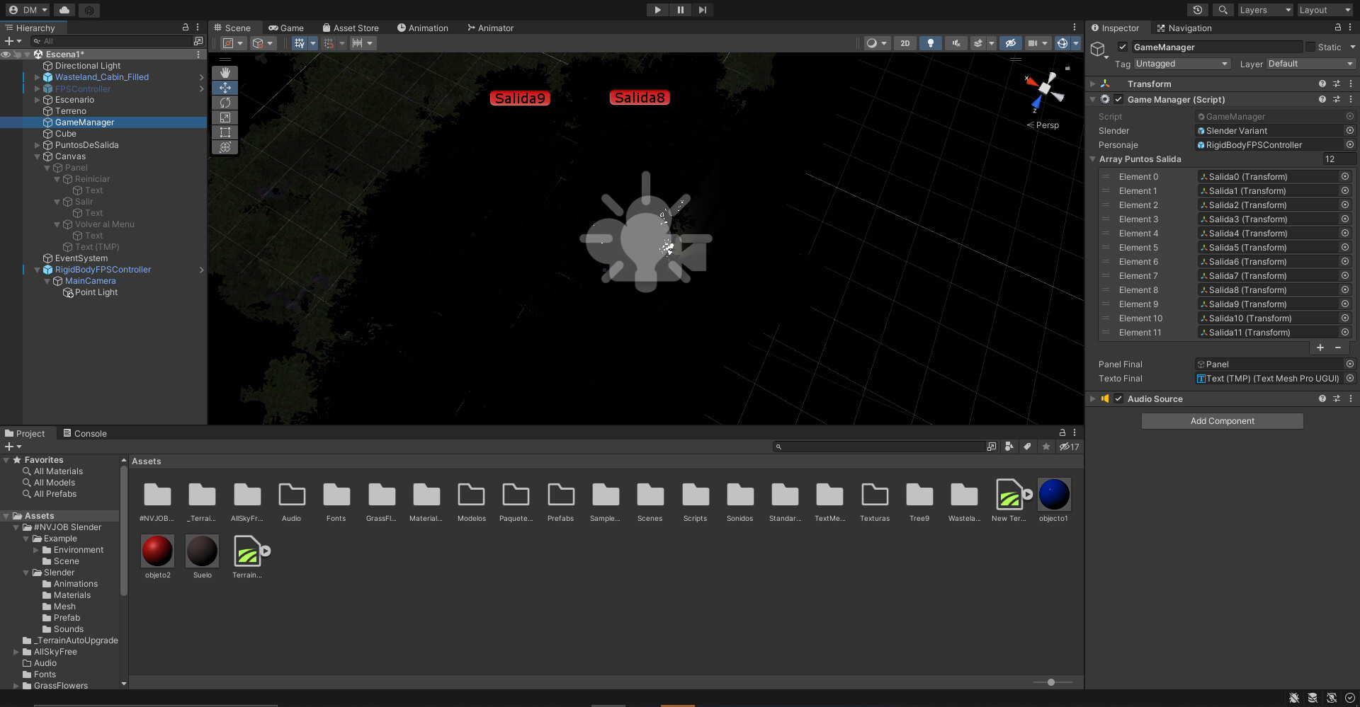Collapse Array Puntos Salida foldout

pyautogui.click(x=1092, y=159)
